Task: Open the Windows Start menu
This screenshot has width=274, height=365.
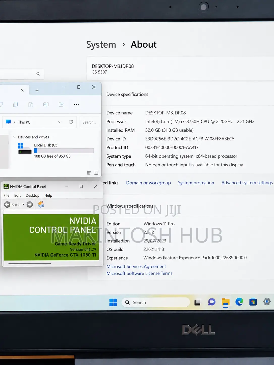Action: tap(113, 302)
